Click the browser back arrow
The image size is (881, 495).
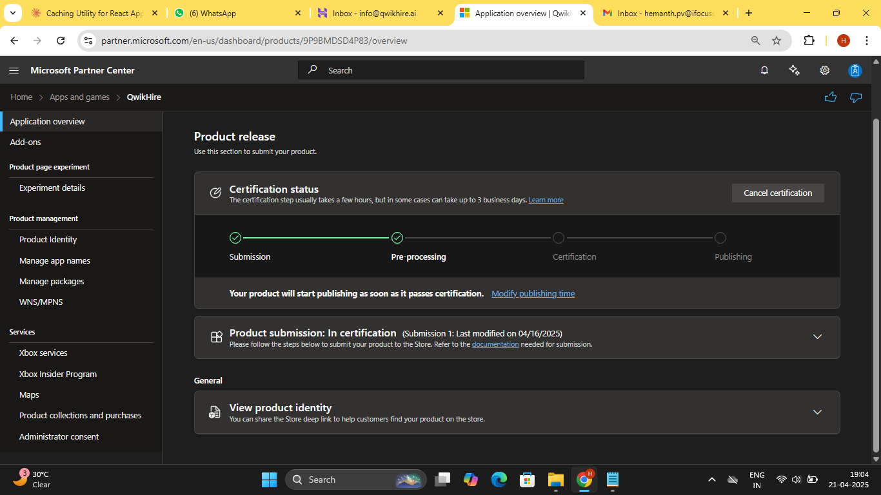[x=14, y=41]
